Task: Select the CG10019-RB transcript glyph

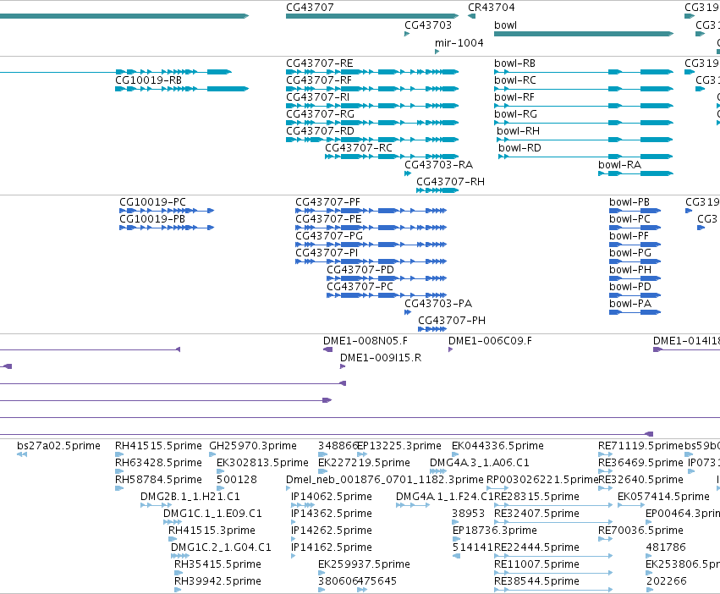Action: coord(182,89)
